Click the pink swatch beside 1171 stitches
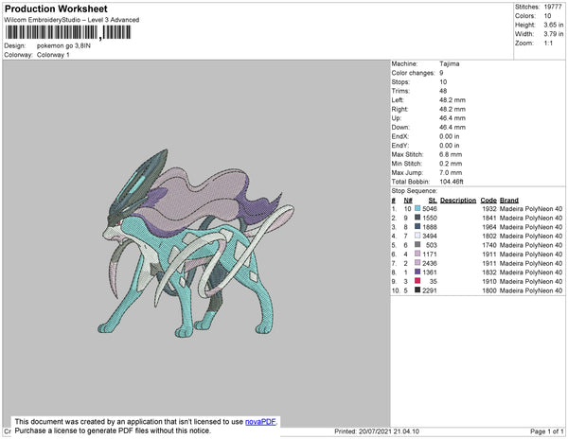 pos(417,254)
